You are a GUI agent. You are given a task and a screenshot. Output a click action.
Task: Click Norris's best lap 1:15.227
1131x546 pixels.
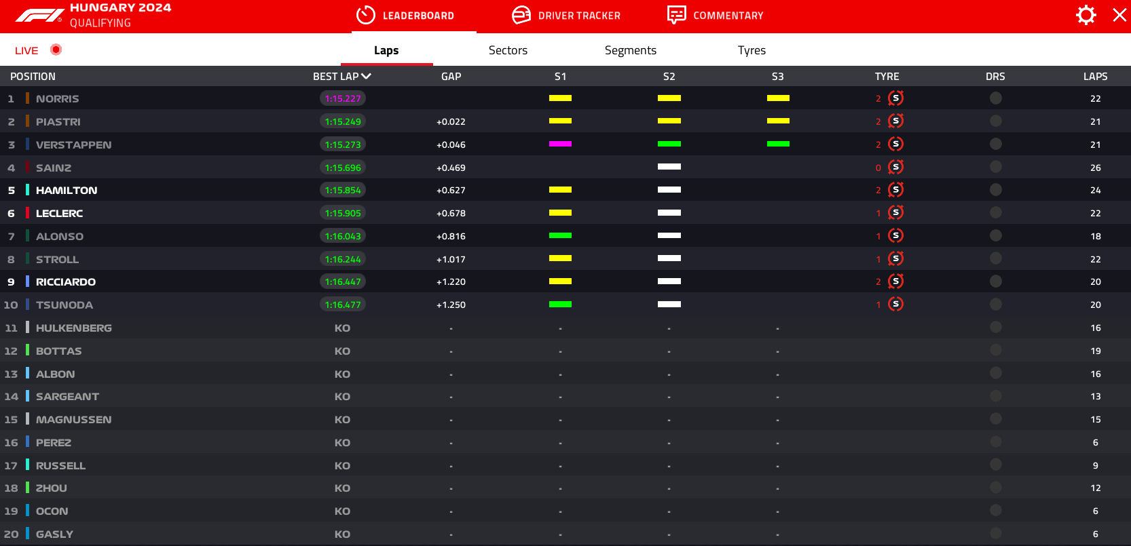pyautogui.click(x=343, y=98)
